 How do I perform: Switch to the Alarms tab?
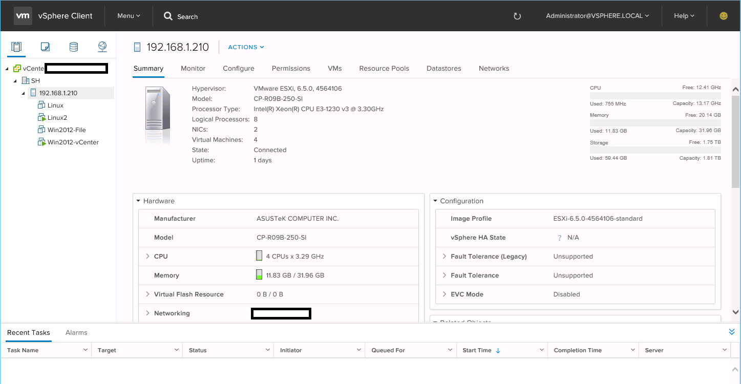point(76,332)
